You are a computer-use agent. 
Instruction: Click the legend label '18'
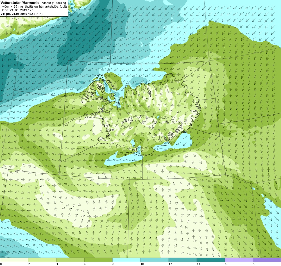point(255,264)
